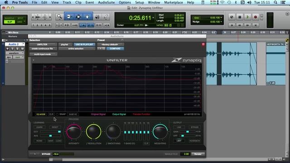Click horizontal zoom out arrow
This screenshot has width=290, height=163.
click(33, 17)
